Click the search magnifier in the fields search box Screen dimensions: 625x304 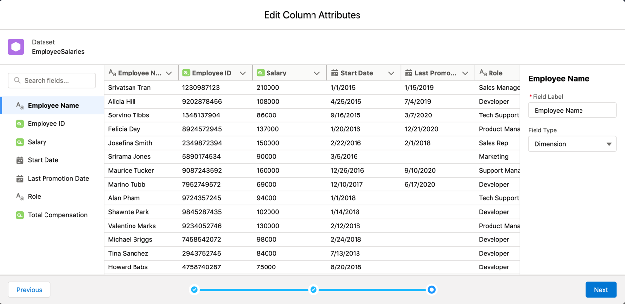17,80
